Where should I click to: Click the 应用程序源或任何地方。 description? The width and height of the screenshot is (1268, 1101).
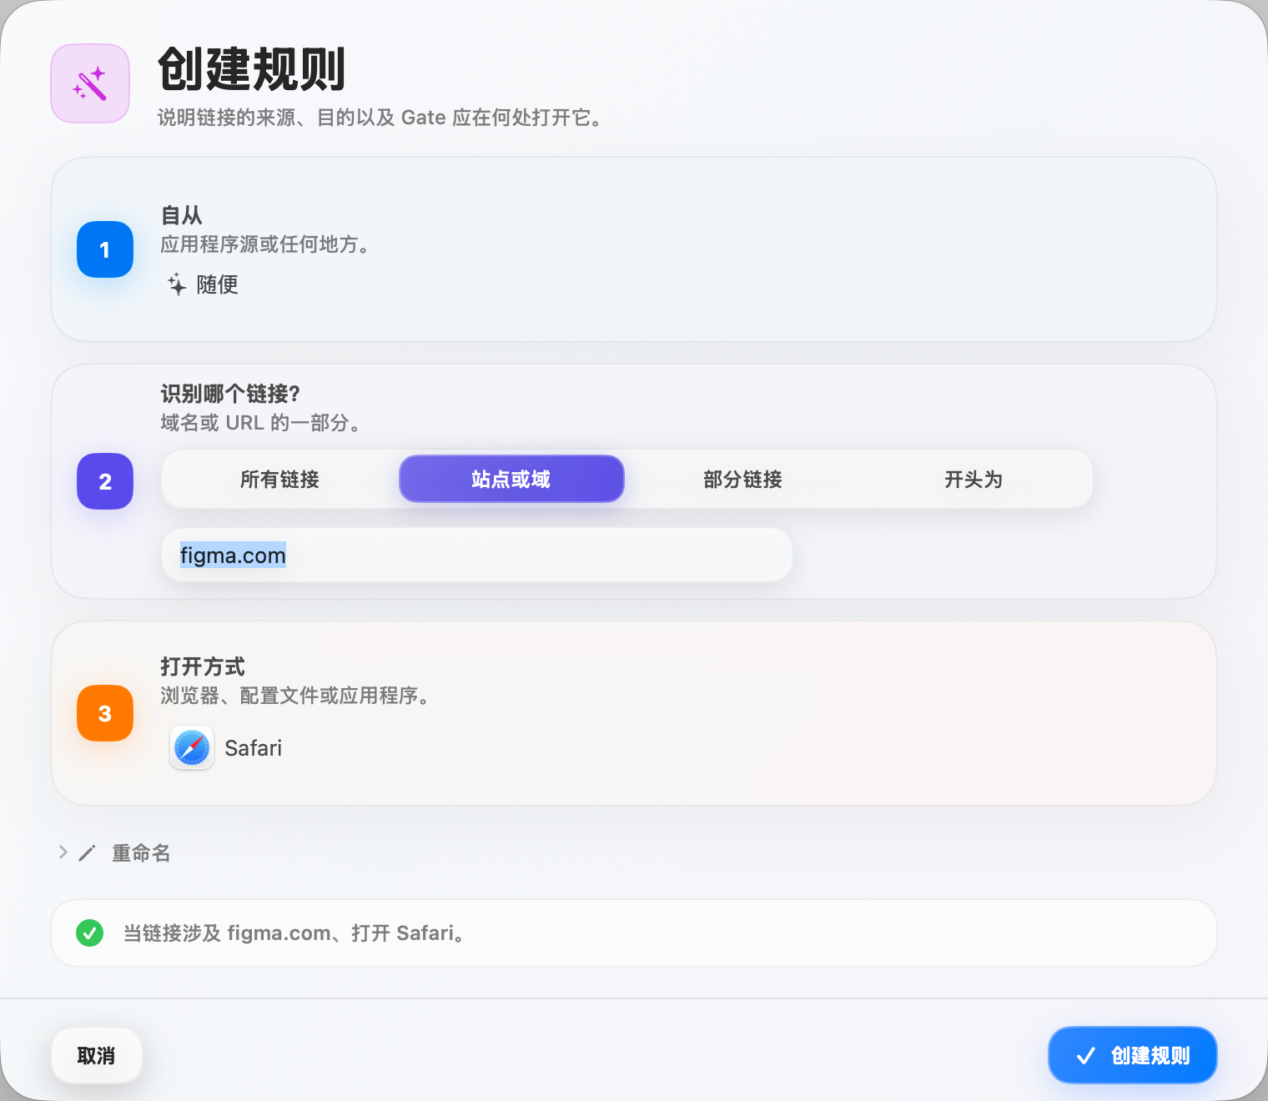pos(265,244)
